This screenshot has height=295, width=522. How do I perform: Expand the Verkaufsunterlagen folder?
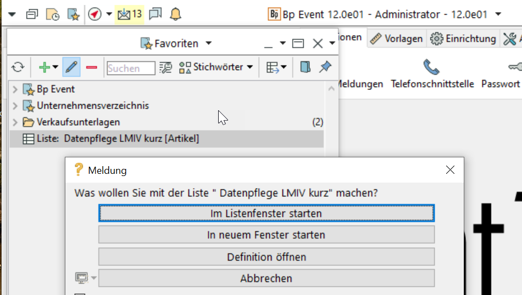pyautogui.click(x=15, y=122)
